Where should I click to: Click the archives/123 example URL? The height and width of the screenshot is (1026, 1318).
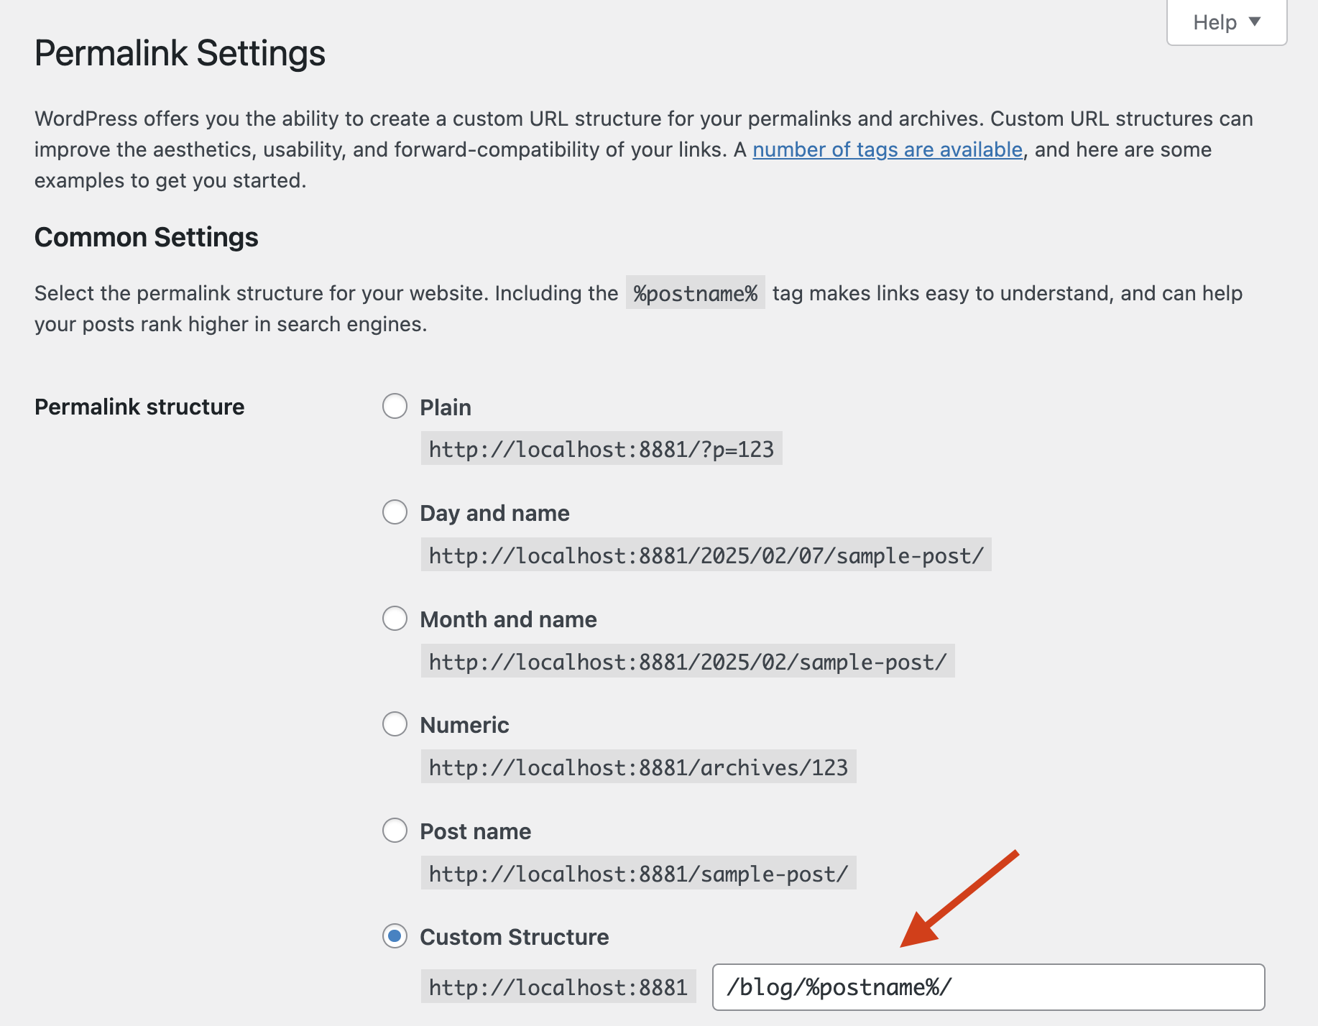639,767
